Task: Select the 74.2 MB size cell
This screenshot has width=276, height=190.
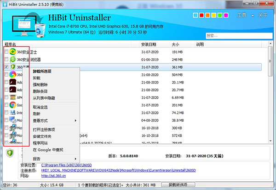Action: pos(178,113)
